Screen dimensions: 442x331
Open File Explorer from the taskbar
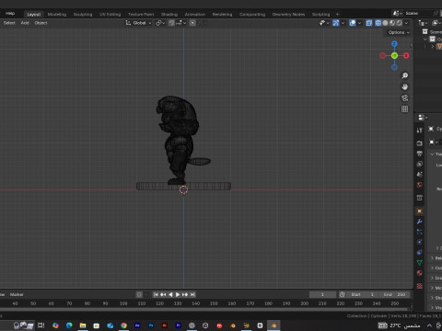(x=83, y=325)
